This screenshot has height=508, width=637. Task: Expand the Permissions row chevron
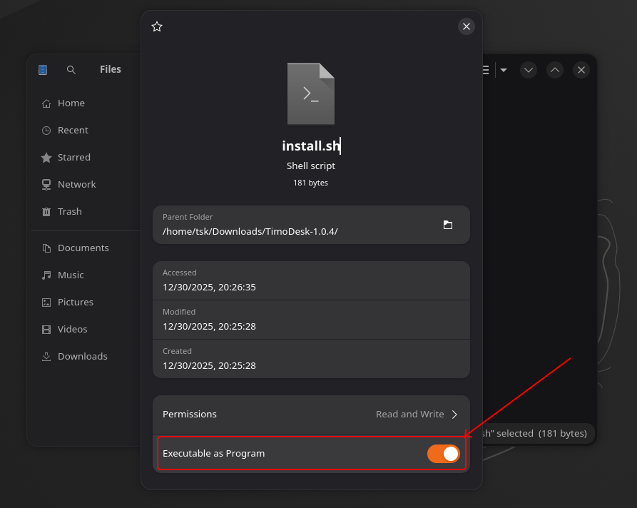[454, 415]
